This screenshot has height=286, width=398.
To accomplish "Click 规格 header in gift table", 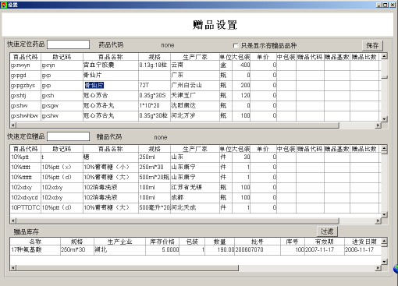I will pos(155,149).
